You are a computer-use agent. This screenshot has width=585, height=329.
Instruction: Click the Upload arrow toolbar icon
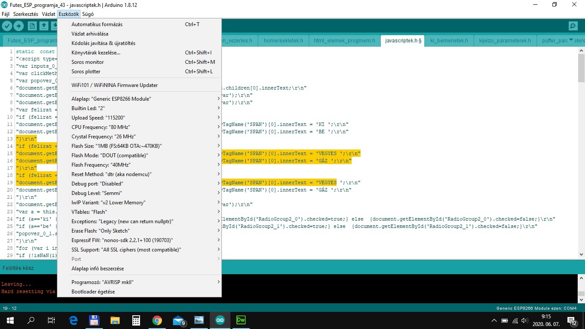tap(18, 26)
